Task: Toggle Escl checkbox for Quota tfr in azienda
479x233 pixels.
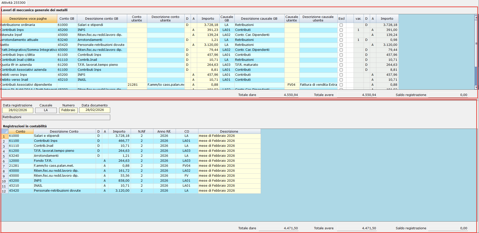Action: click(x=341, y=65)
